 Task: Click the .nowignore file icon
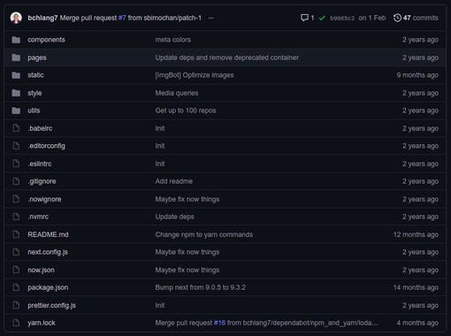pyautogui.click(x=16, y=199)
